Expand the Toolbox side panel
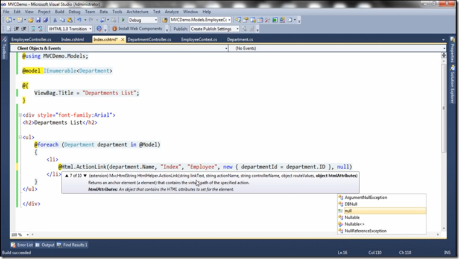 4,48
